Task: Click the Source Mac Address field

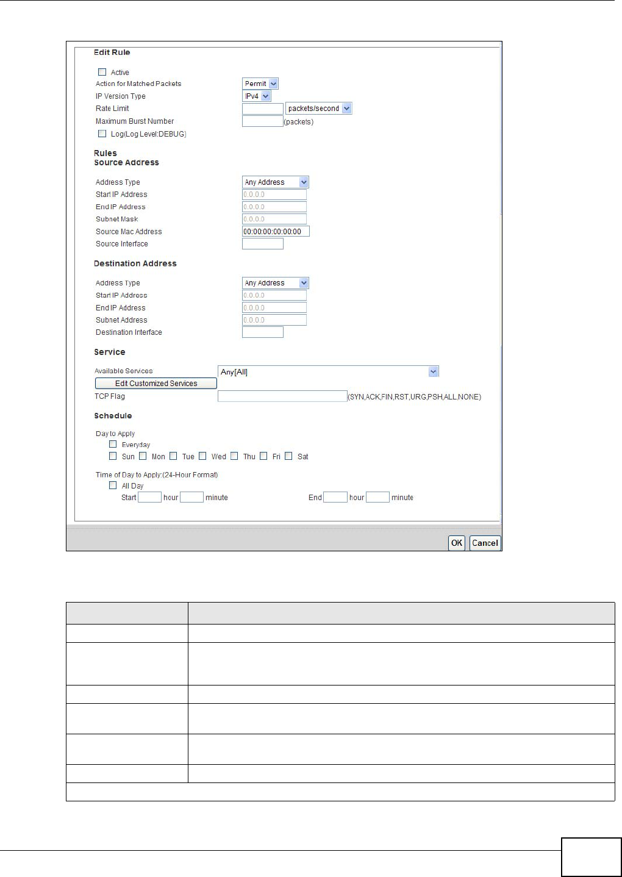Action: [276, 231]
